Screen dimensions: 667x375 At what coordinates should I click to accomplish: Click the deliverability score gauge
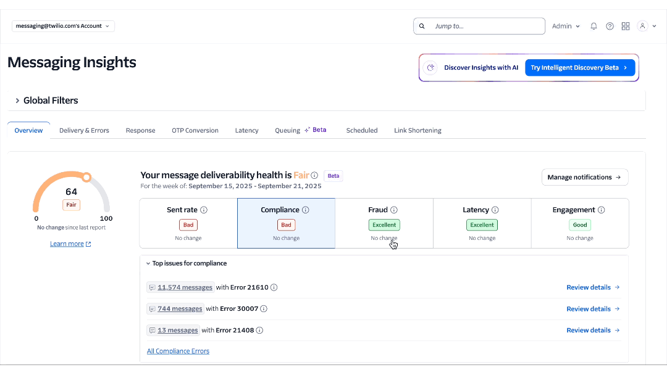(x=71, y=193)
